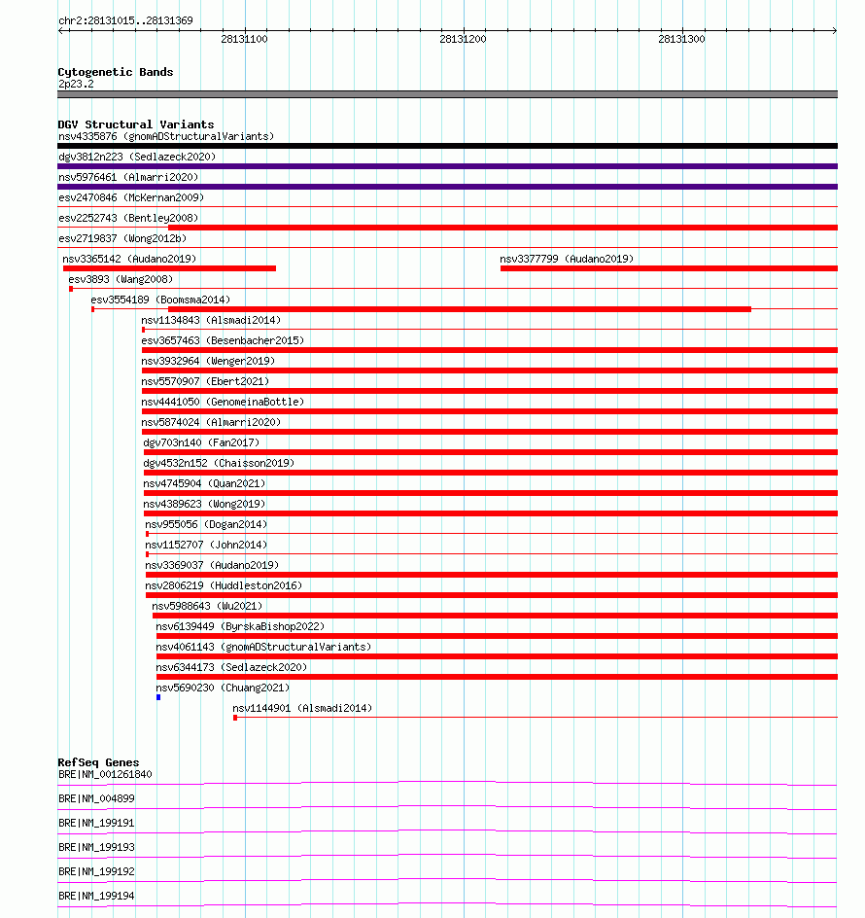Click the 2p23.2 cytogenetic band bar

click(x=448, y=94)
